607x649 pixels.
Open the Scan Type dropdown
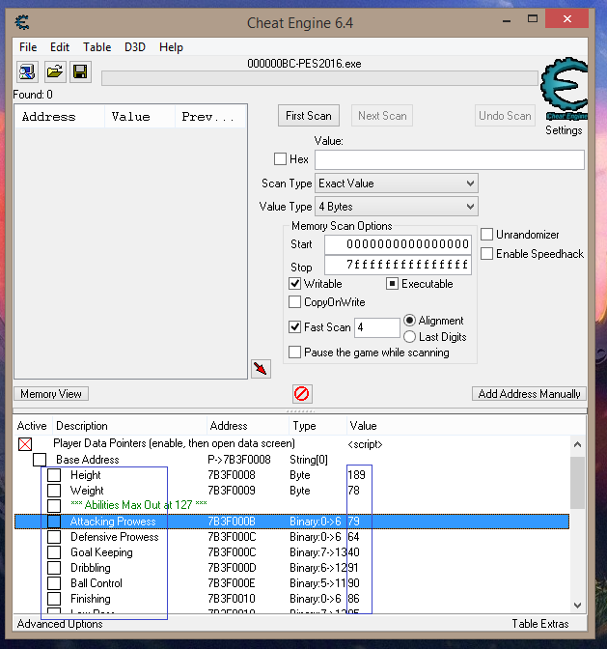(397, 183)
